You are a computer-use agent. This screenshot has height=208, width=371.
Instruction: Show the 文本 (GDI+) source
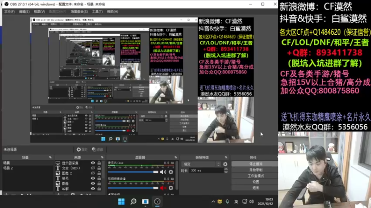93,168
